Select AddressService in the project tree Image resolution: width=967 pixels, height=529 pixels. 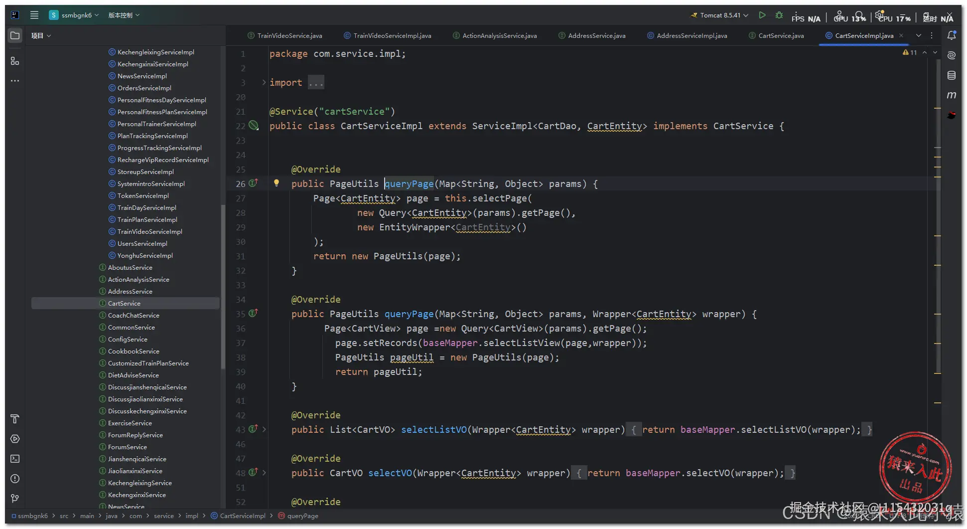click(x=130, y=291)
